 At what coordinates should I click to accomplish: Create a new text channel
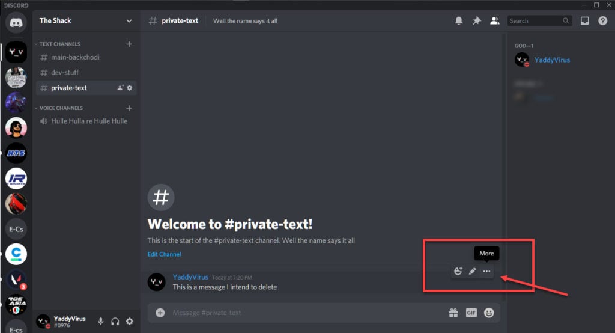(129, 44)
